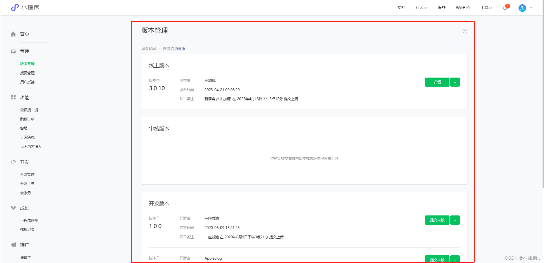Go to We分析 in top navigation

coord(463,8)
